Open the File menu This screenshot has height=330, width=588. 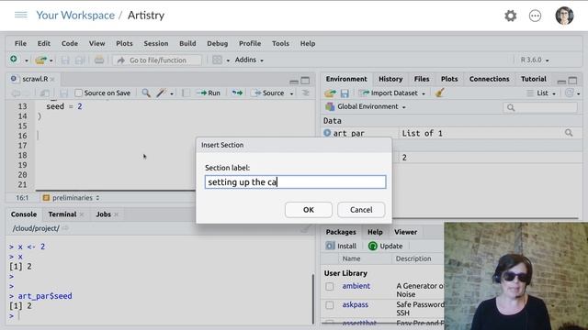pos(20,43)
